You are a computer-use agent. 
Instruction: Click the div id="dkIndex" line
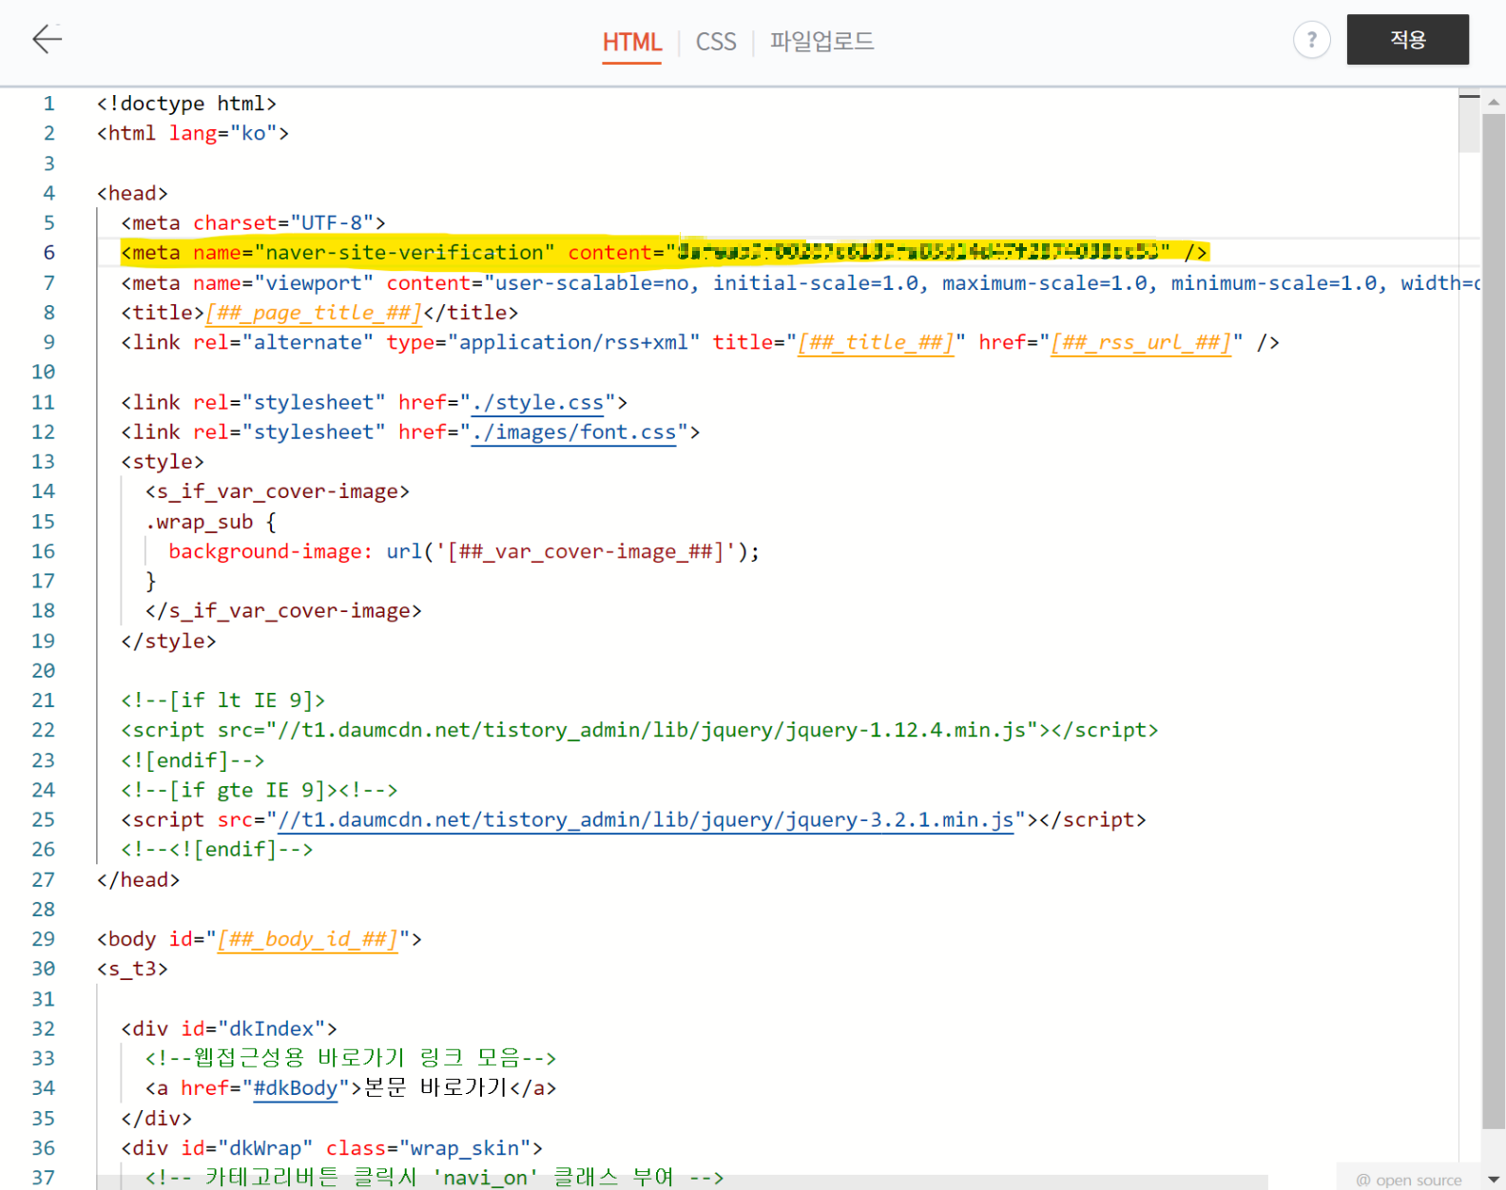tap(229, 1028)
